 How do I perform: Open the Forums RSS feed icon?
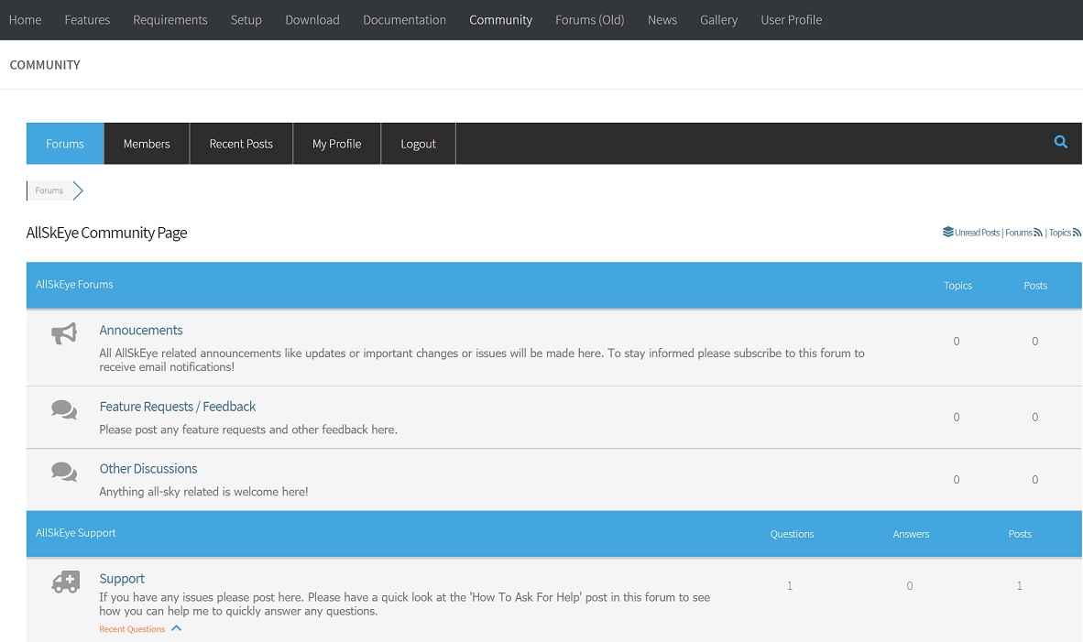tap(1040, 232)
